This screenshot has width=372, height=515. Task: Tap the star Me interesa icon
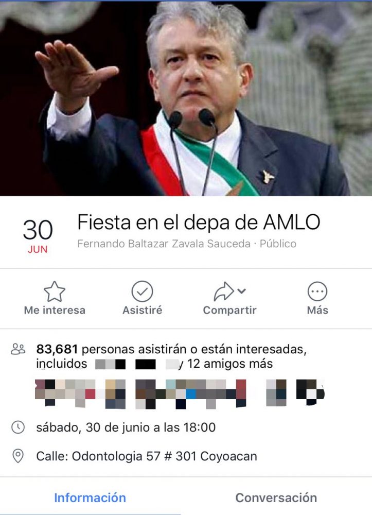(x=55, y=291)
